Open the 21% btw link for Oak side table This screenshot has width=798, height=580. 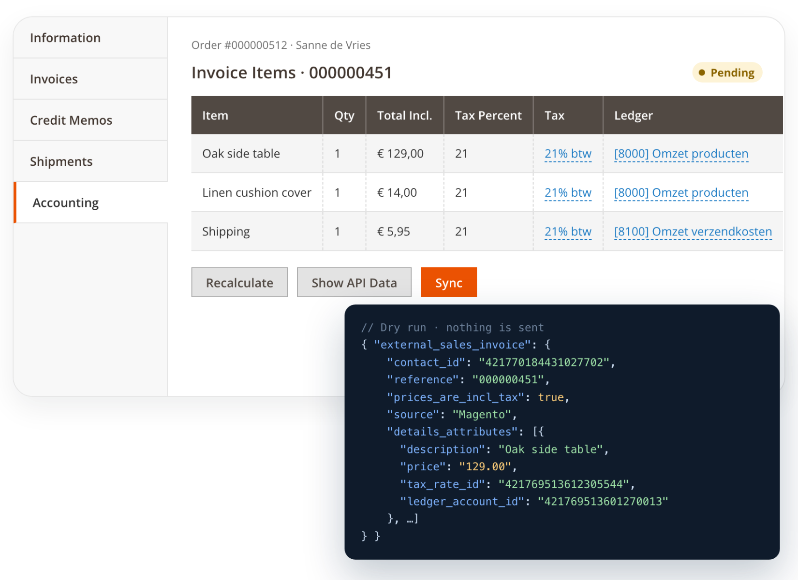pos(568,154)
